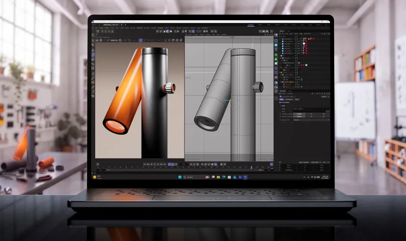
Task: Click the highlighted Model mode icon in top toolbar
Action: pyautogui.click(x=167, y=31)
